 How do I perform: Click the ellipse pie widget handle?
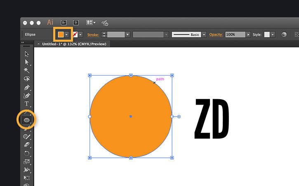pos(179,117)
